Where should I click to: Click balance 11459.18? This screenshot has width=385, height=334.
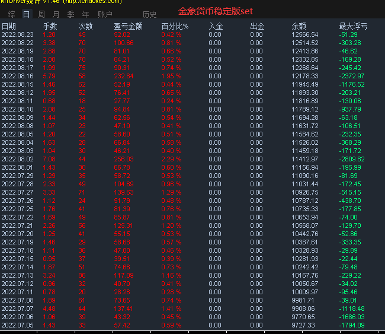tap(304, 151)
